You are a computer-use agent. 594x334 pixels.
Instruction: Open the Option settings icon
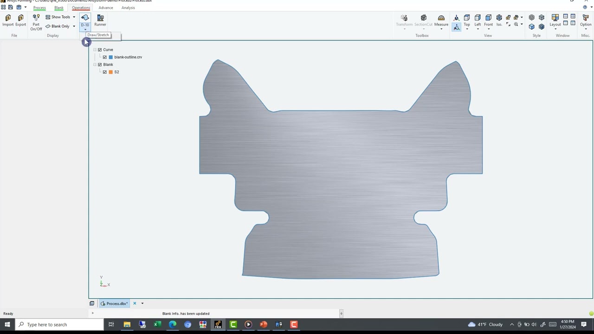pos(586,18)
